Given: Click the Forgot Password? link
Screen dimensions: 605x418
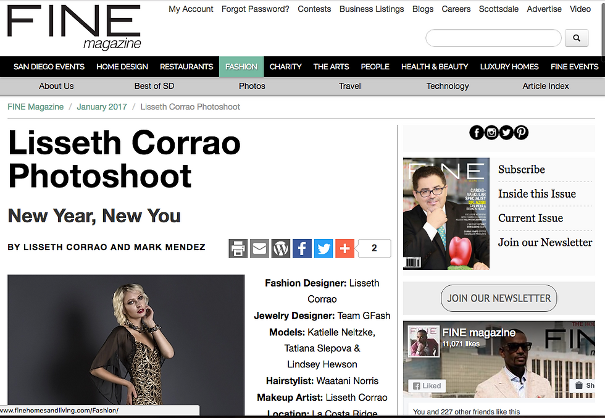Looking at the screenshot, I should pyautogui.click(x=255, y=9).
